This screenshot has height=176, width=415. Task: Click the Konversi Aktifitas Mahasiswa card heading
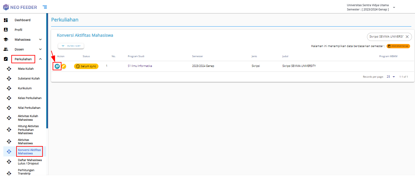[x=85, y=35]
